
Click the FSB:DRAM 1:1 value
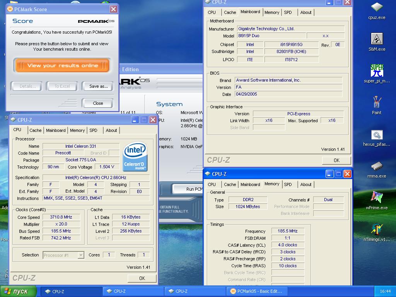[288, 238]
